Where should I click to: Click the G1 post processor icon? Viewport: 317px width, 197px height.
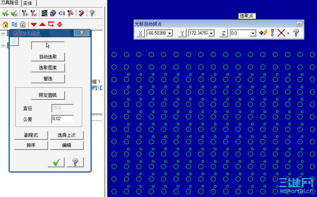pyautogui.click(x=62, y=14)
